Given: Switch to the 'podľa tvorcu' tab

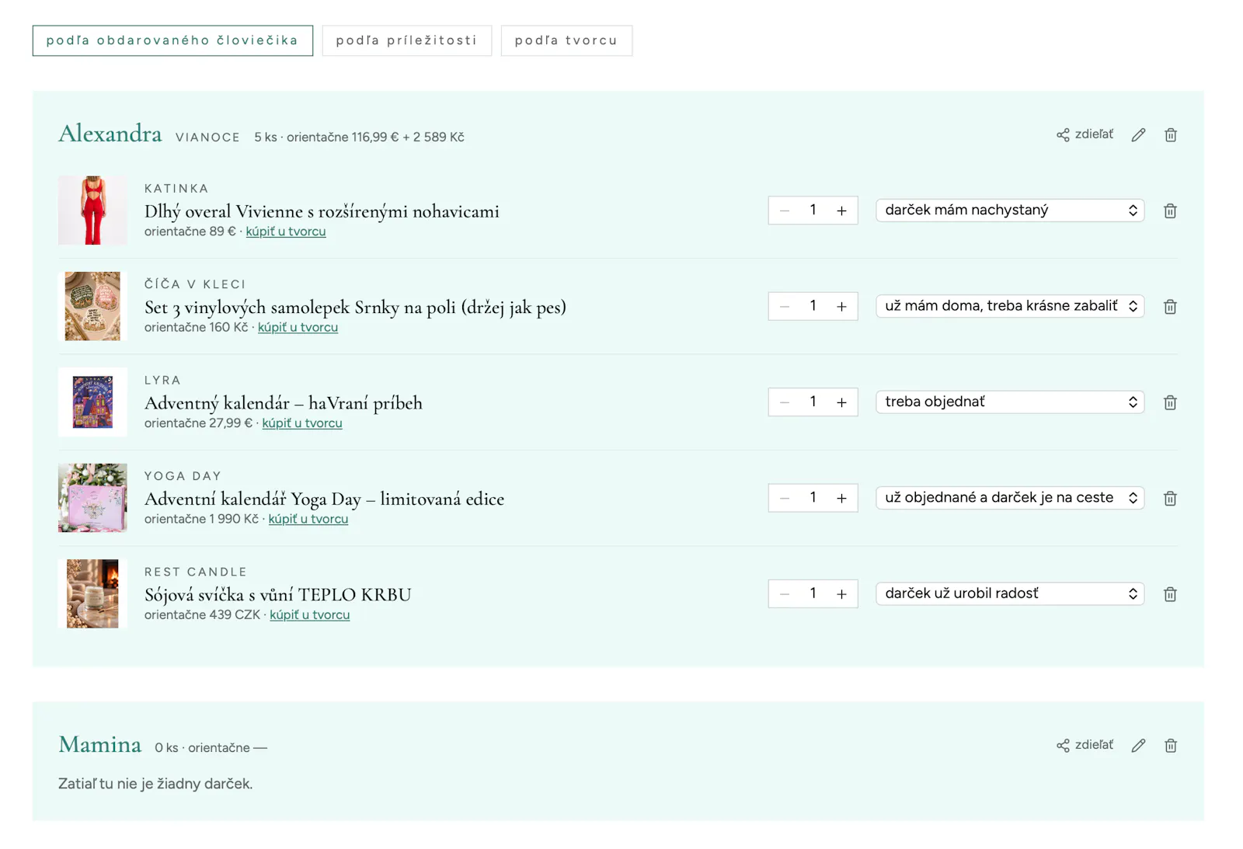Looking at the screenshot, I should (566, 40).
